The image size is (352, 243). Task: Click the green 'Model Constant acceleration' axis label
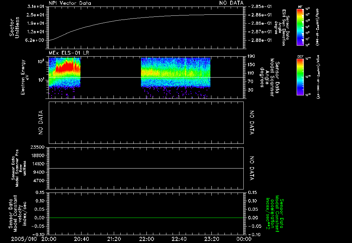click(275, 213)
